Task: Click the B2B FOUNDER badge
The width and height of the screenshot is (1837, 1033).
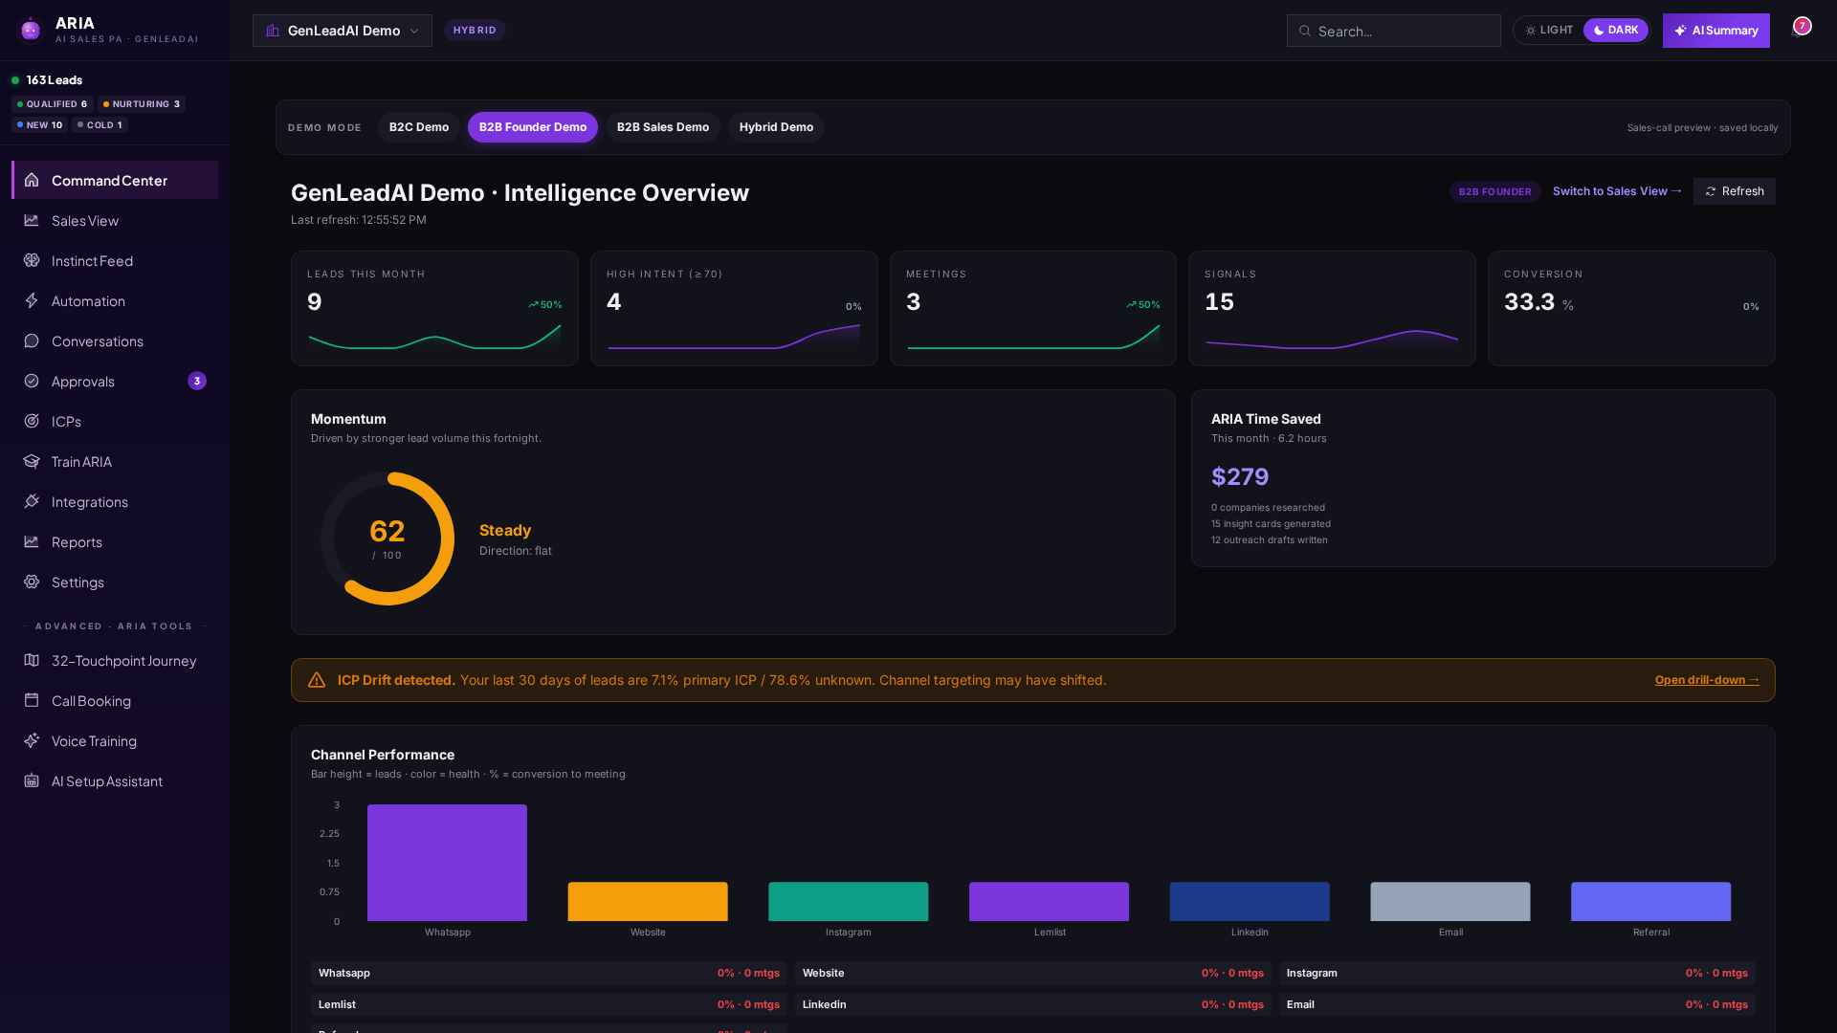Action: (1494, 191)
